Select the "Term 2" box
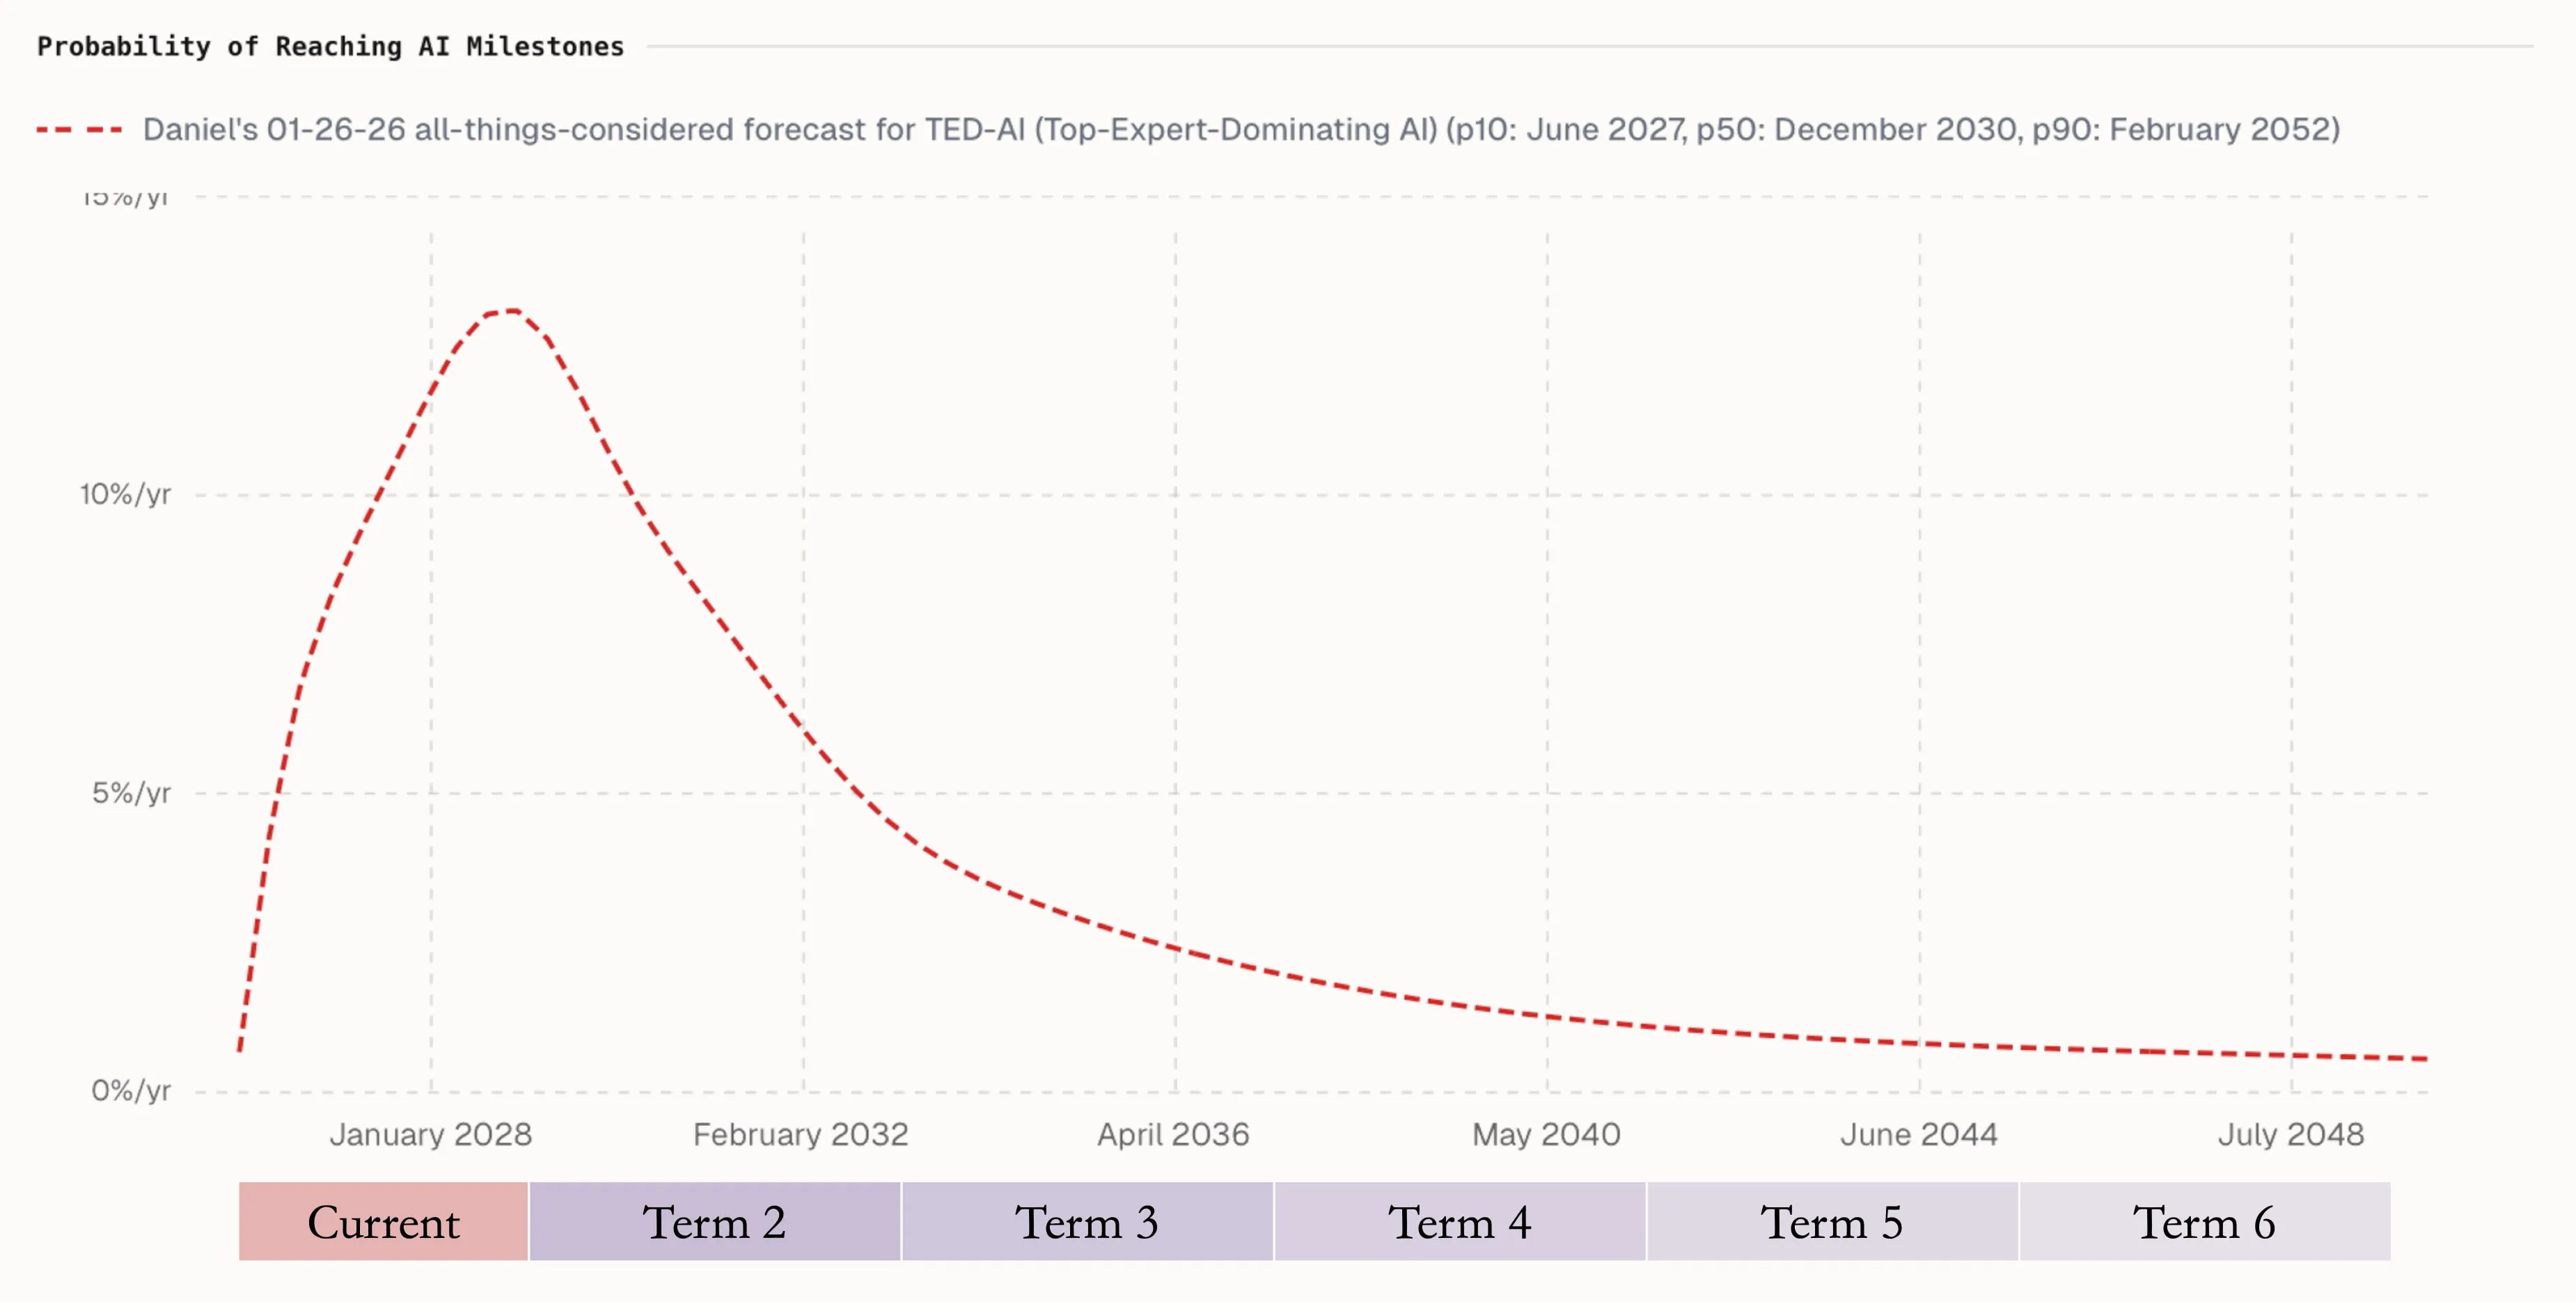The width and height of the screenshot is (2576, 1302). 714,1221
